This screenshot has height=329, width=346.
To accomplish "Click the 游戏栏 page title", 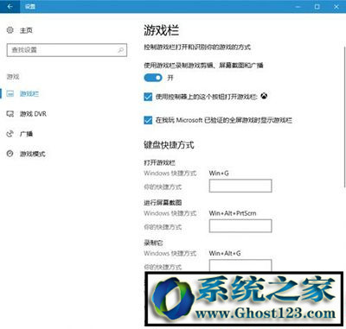I will coord(162,30).
